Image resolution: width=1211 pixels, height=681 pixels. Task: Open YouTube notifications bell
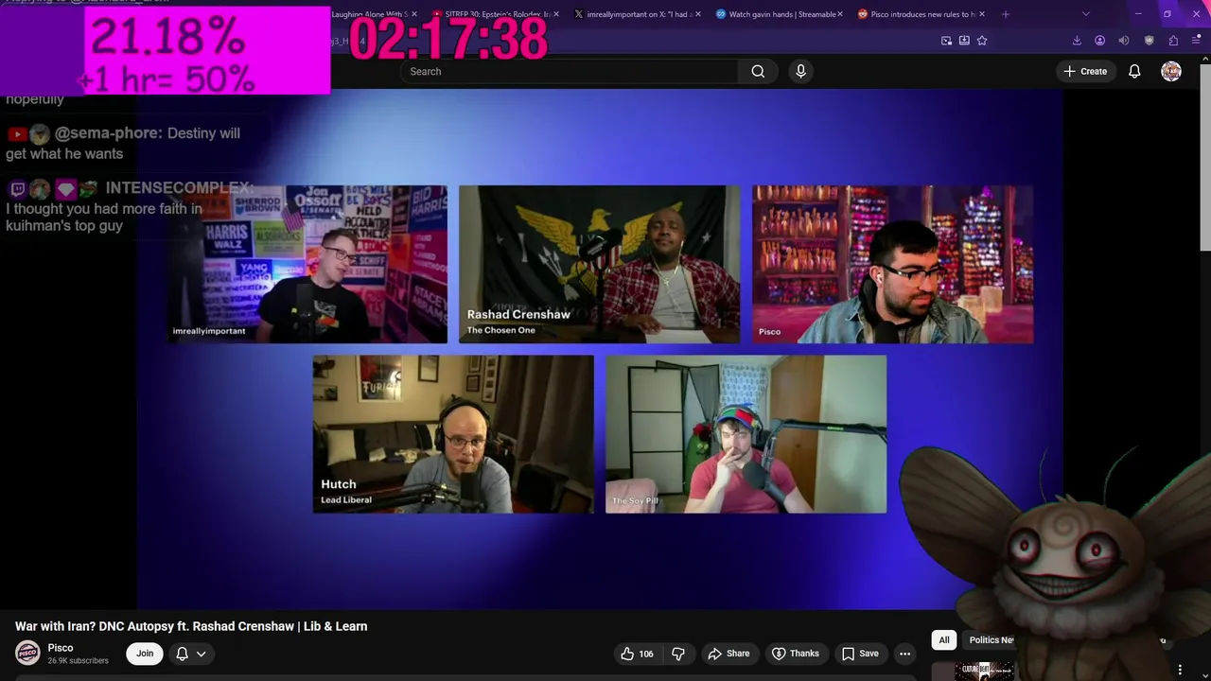pos(1134,71)
